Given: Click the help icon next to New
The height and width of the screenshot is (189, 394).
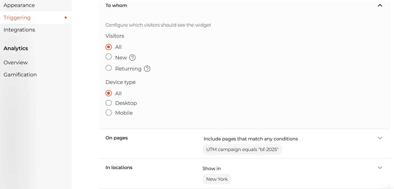Looking at the screenshot, I should click(132, 58).
